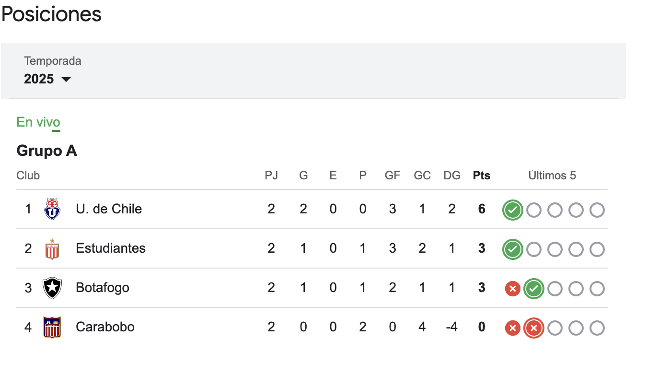Click the Carabobo club crest
The image size is (647, 375).
(52, 327)
